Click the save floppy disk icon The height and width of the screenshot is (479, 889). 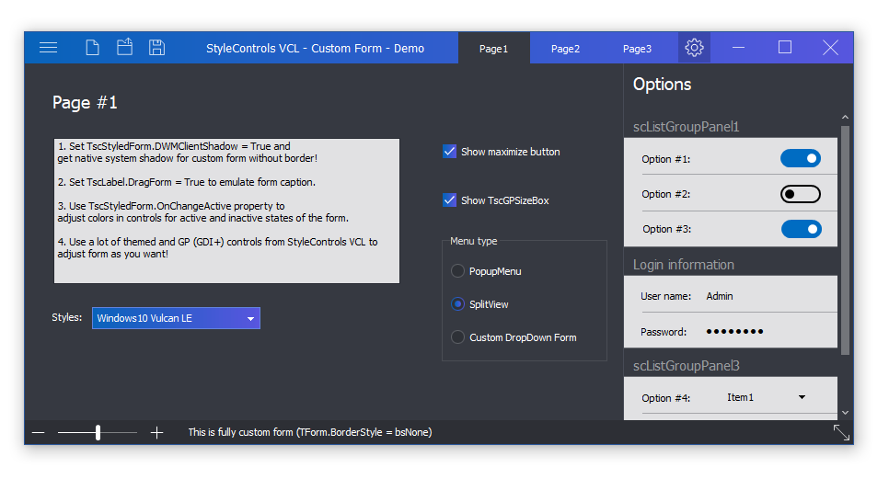click(157, 48)
